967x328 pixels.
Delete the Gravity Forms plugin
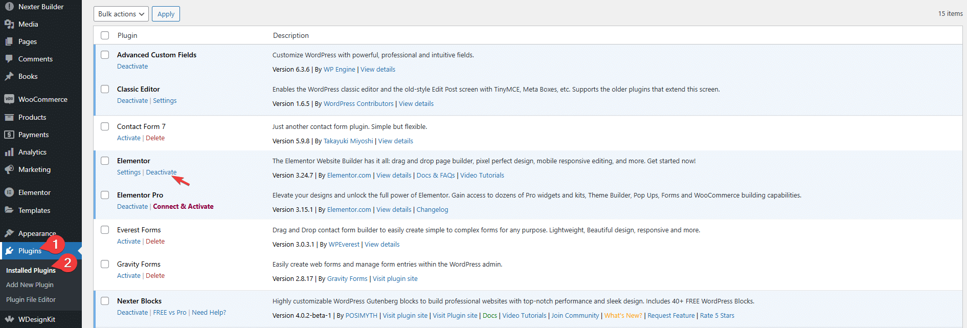pos(155,276)
